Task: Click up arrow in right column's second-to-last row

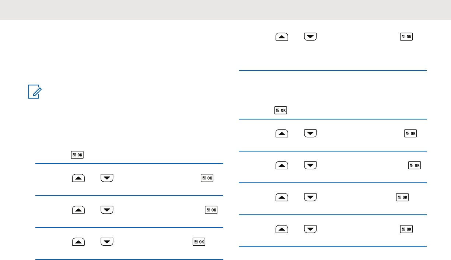Action: [282, 197]
